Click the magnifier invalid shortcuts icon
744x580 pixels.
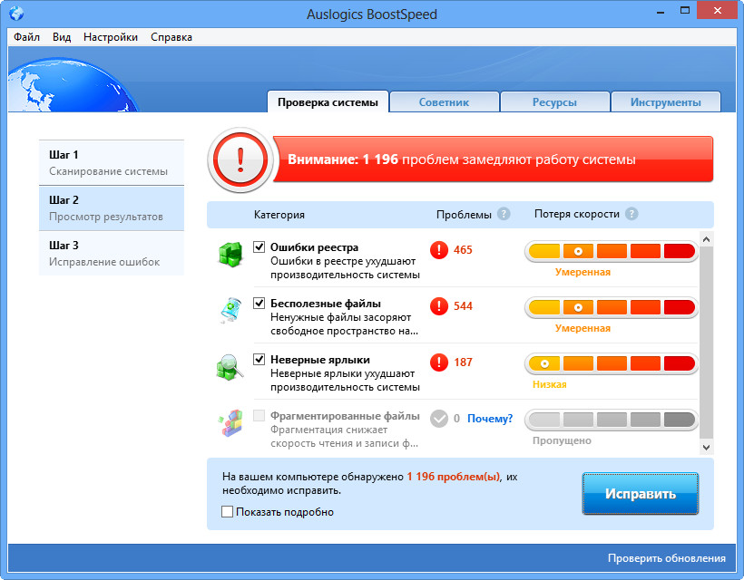(230, 367)
